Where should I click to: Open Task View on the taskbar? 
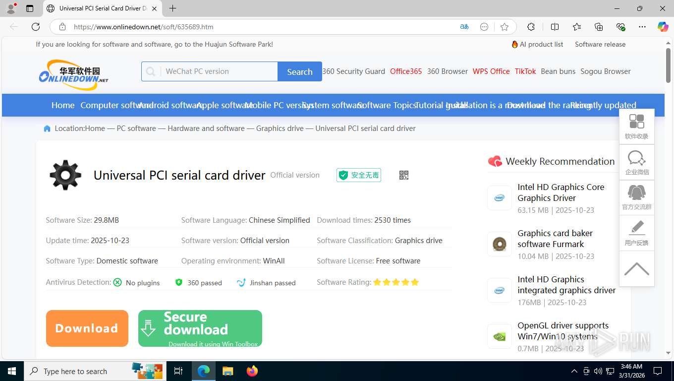tap(178, 371)
